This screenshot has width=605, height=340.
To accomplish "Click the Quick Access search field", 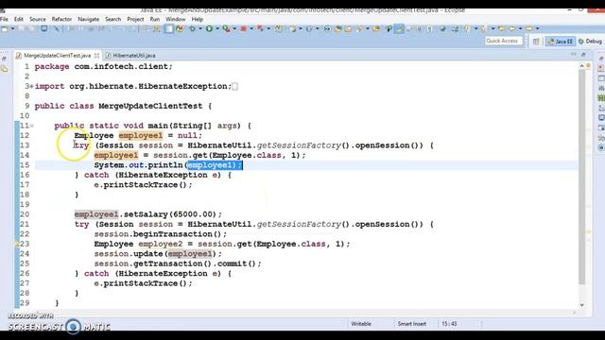I will 504,41.
